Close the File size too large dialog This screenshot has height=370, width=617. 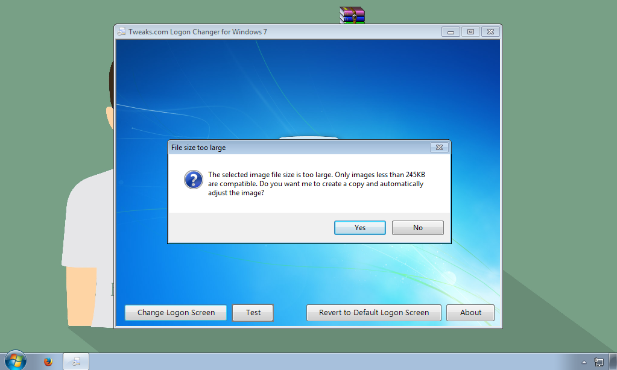tap(439, 148)
